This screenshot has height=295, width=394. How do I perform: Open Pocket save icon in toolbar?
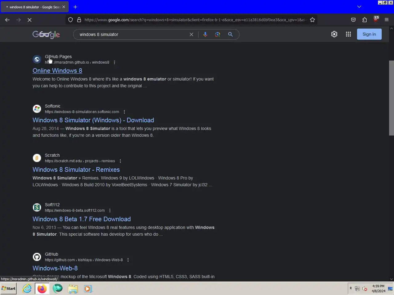(x=353, y=20)
